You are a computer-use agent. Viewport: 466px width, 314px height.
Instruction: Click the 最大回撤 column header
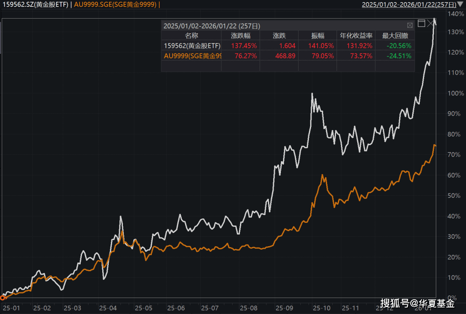pyautogui.click(x=395, y=35)
